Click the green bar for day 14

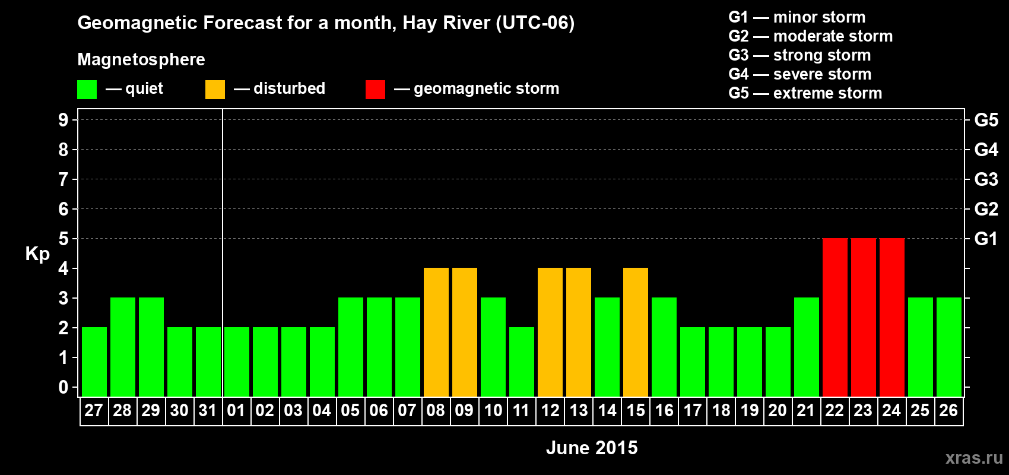pos(607,347)
